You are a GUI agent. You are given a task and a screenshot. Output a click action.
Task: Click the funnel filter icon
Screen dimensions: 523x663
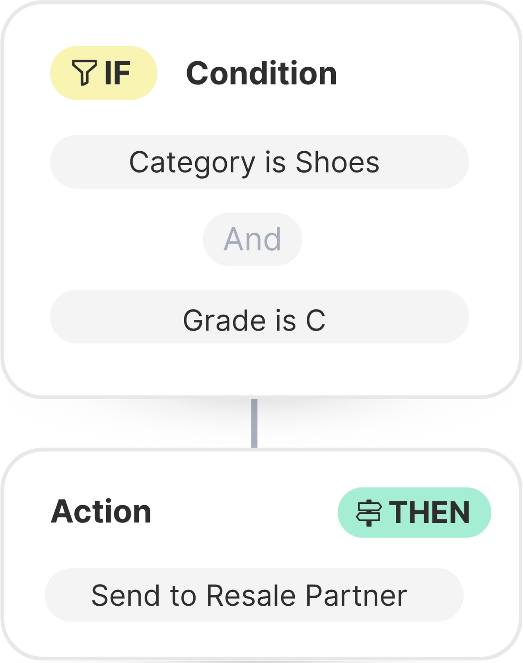point(84,72)
